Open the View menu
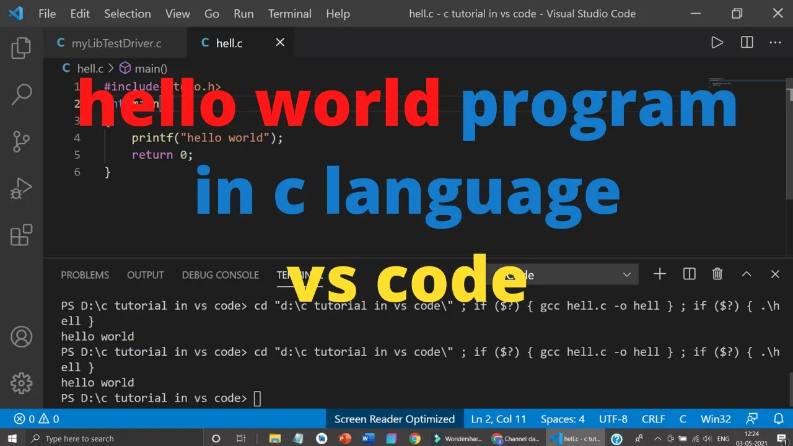 178,14
